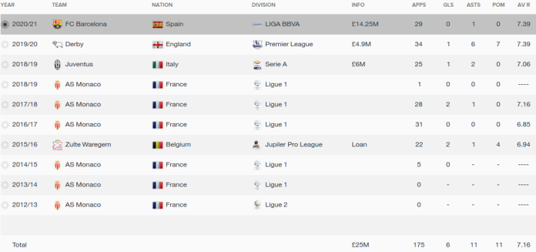Open the Ligue 2 division link
Image resolution: width=536 pixels, height=252 pixels.
click(x=276, y=205)
